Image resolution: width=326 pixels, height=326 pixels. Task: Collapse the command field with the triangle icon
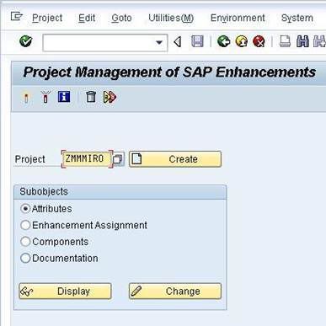[178, 42]
